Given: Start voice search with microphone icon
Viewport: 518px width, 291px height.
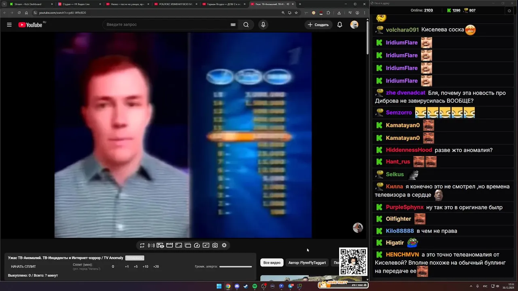Looking at the screenshot, I should click(x=263, y=25).
